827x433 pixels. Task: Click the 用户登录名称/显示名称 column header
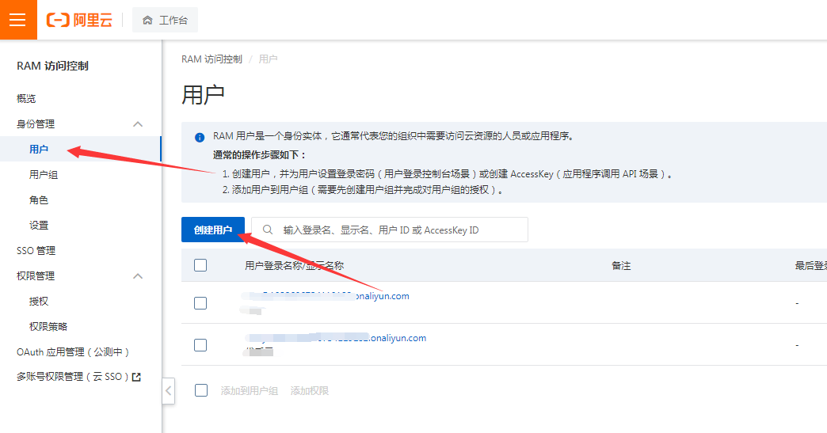click(295, 265)
